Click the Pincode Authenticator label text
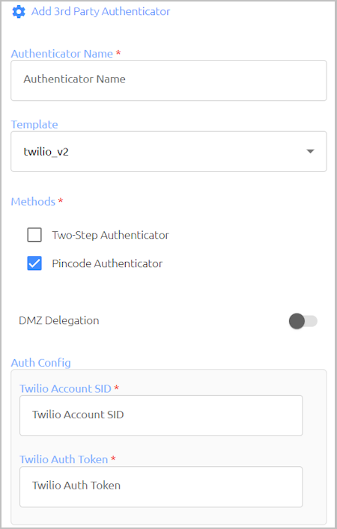337x529 pixels. point(107,263)
